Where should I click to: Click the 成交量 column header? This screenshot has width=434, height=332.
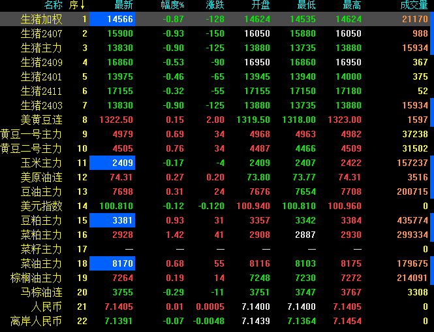tap(414, 5)
